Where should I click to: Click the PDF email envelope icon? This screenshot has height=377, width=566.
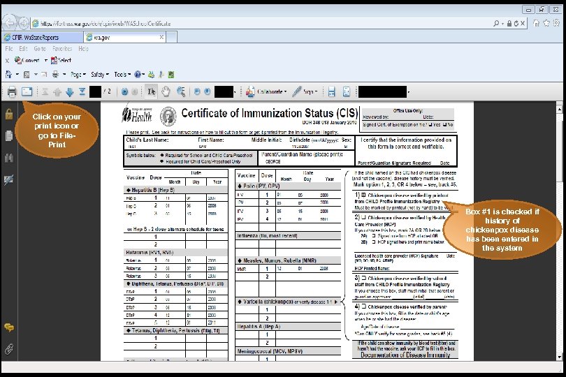[x=27, y=92]
